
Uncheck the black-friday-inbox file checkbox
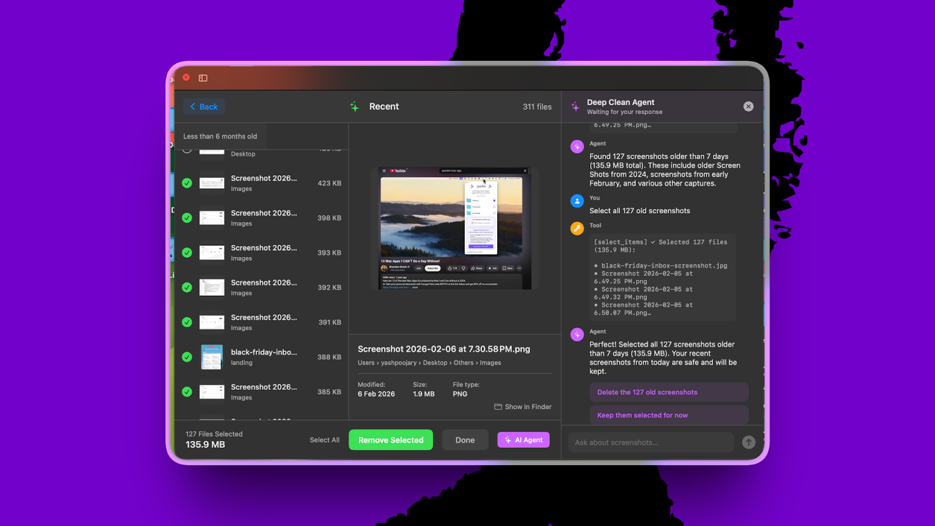click(x=187, y=357)
